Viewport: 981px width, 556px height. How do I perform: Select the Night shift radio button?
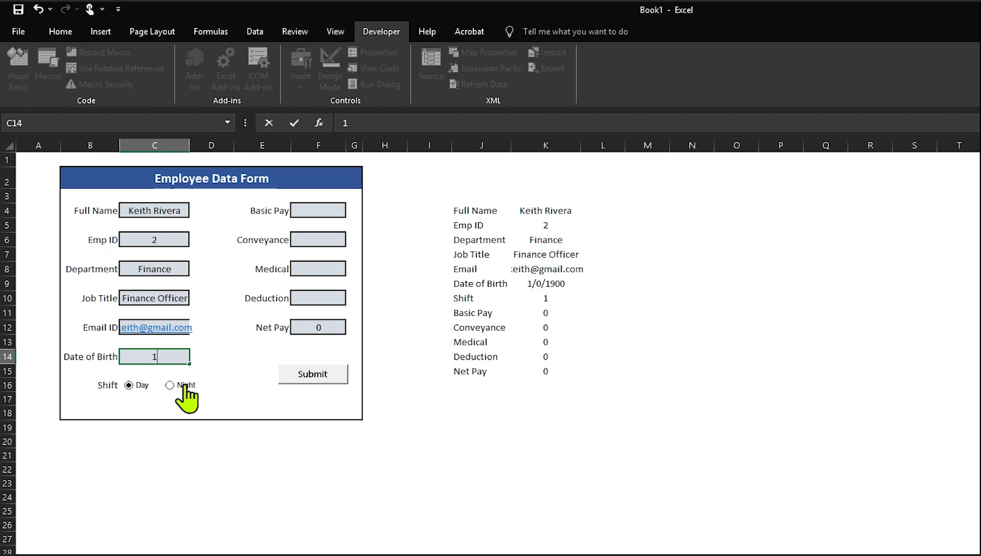(170, 385)
